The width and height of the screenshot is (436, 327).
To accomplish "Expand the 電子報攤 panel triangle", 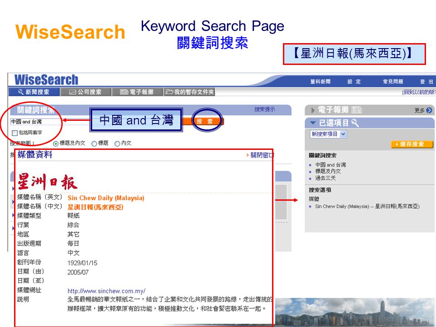I will pyautogui.click(x=313, y=110).
